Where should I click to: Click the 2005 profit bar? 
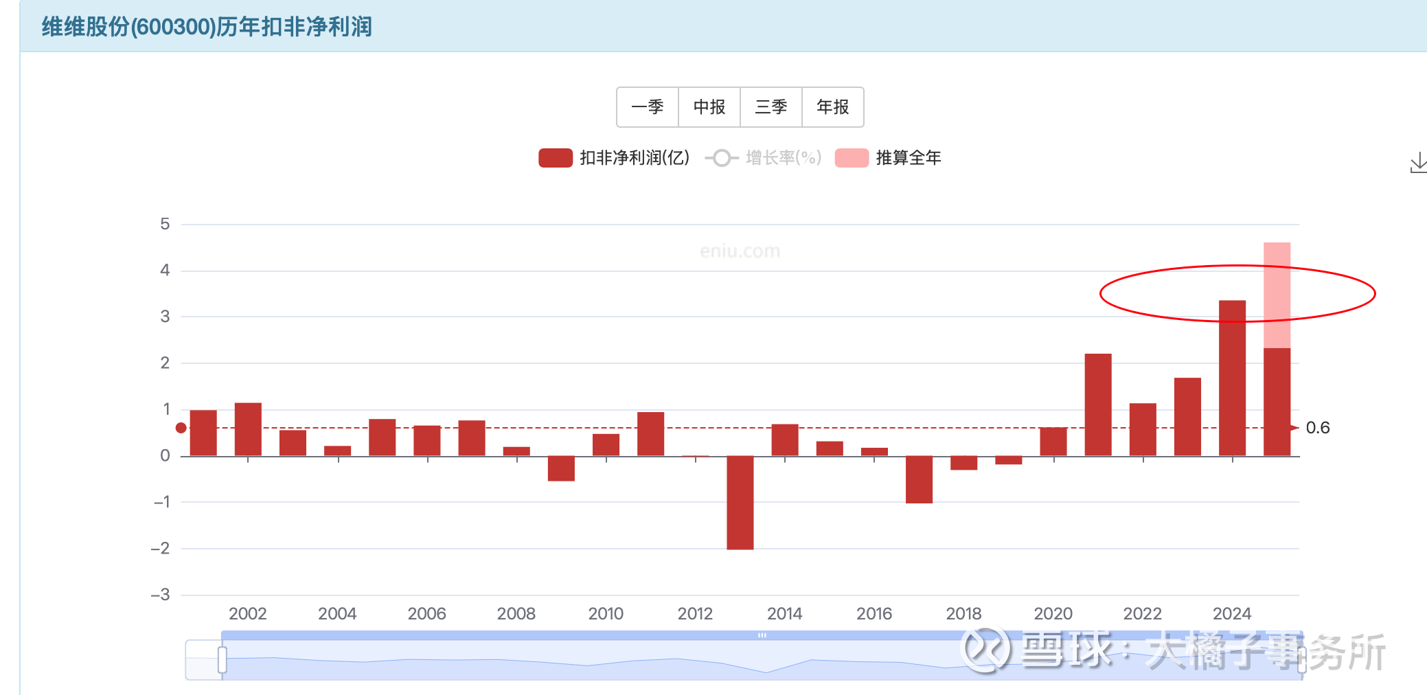382,437
